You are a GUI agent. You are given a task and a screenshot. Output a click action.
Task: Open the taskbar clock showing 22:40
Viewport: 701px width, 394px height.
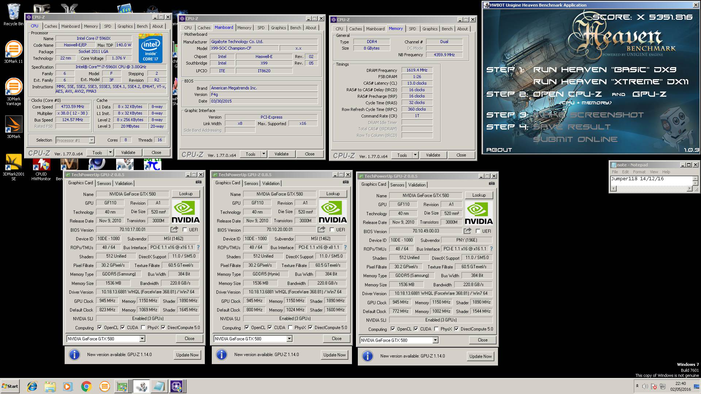click(681, 386)
